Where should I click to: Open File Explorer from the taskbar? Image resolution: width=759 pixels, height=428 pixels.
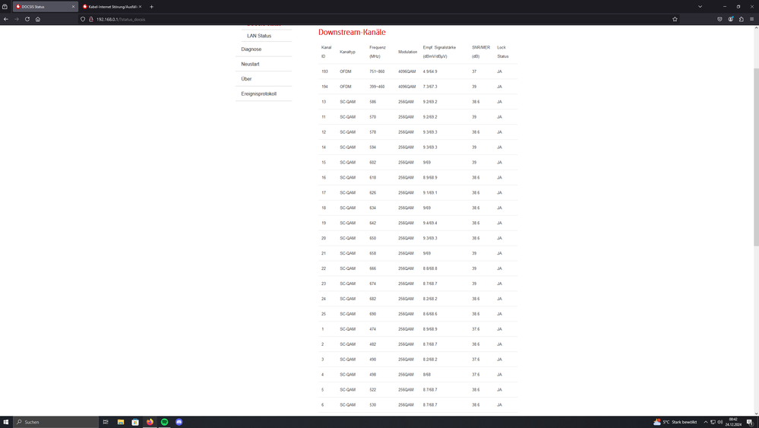(121, 422)
